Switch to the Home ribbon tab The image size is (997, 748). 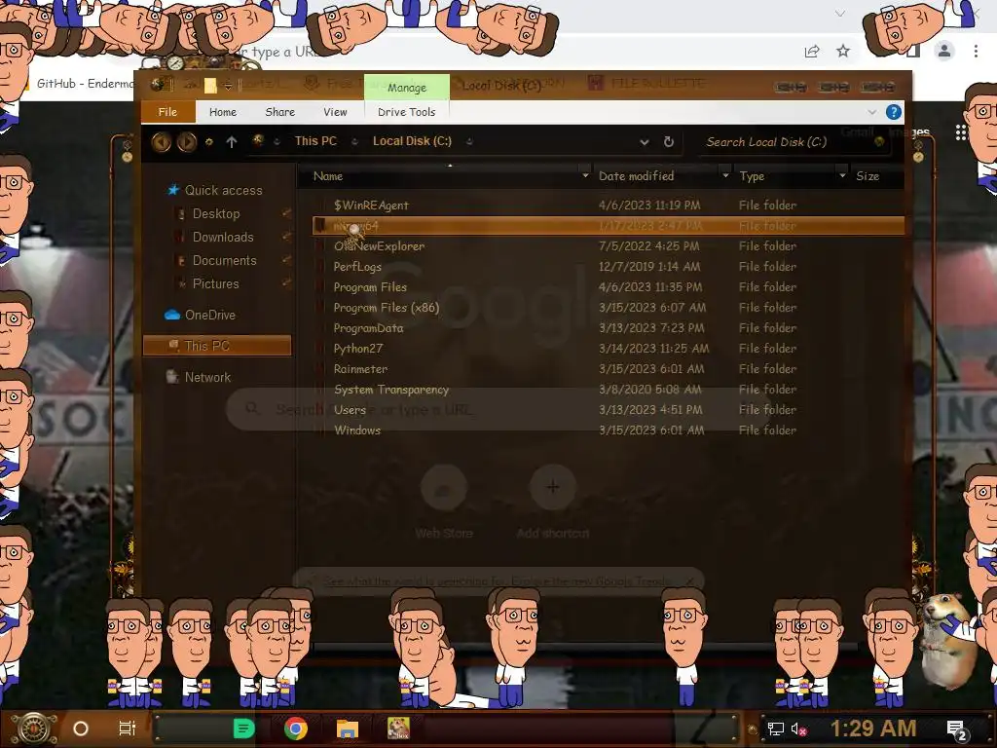pos(223,112)
